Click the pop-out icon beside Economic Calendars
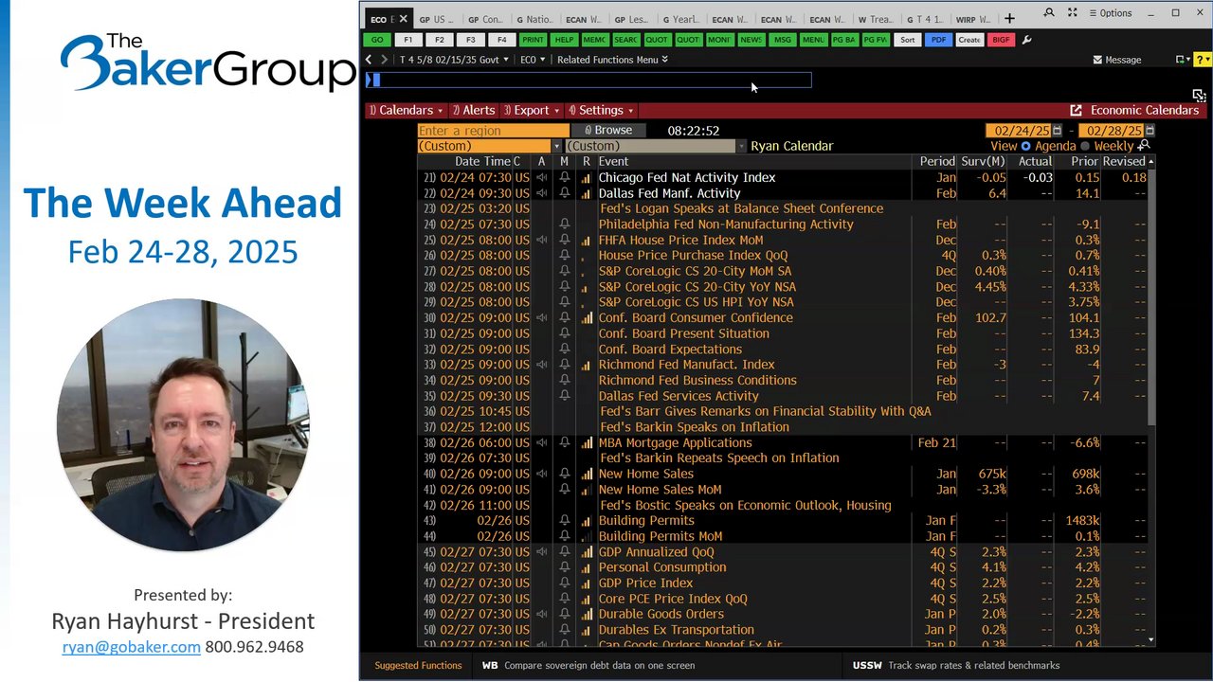 1076,111
